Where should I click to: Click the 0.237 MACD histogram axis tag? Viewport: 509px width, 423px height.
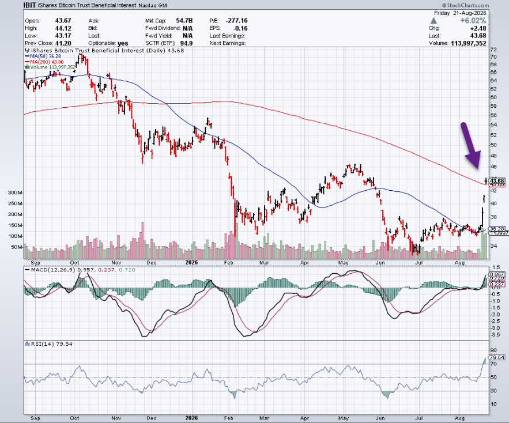pyautogui.click(x=497, y=284)
